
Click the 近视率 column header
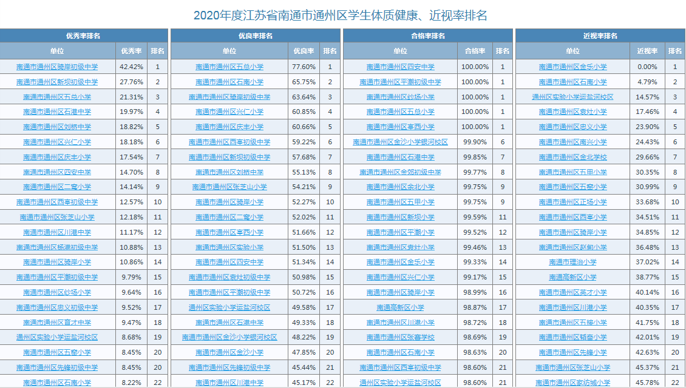[x=647, y=51]
